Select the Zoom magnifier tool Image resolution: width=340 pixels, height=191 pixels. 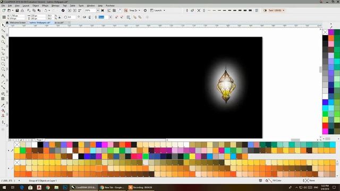(3, 42)
